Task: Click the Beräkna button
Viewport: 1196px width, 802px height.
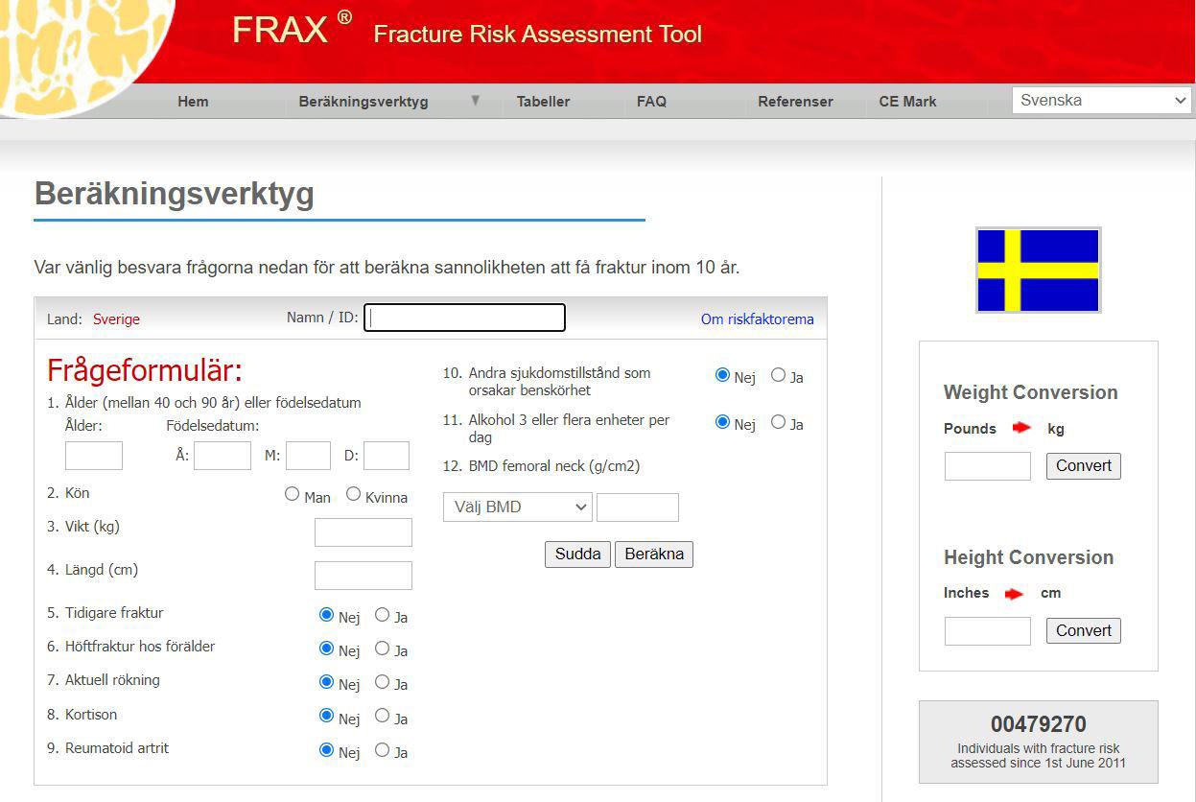Action: (x=654, y=554)
